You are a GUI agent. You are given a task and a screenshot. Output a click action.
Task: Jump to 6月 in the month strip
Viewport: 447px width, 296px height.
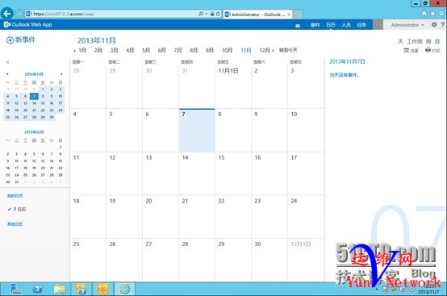click(x=161, y=51)
